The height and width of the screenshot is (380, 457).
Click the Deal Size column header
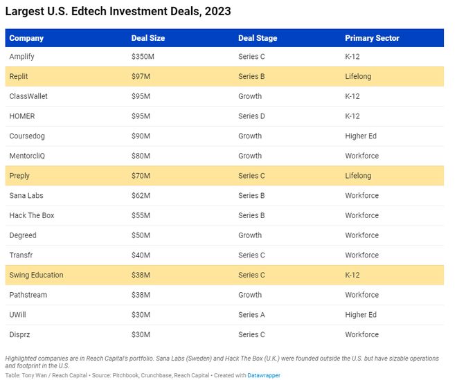point(148,38)
